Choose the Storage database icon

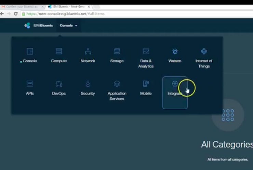(117, 51)
